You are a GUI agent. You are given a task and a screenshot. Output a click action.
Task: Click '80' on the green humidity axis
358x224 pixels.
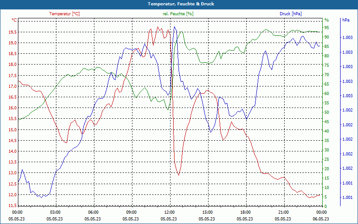327,56
